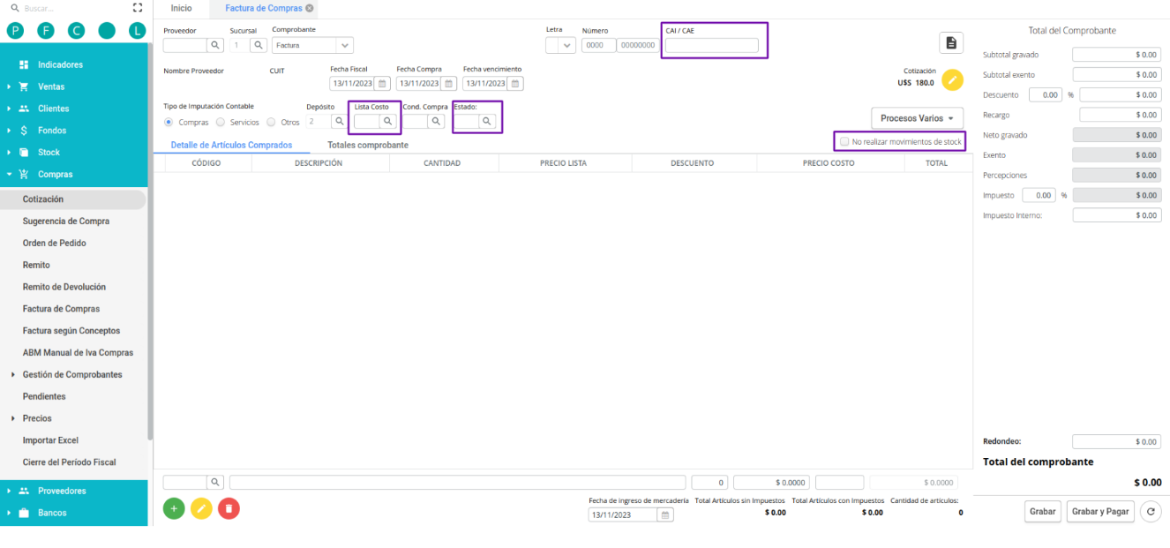Edit the Cotización with the yellow pencil
The height and width of the screenshot is (548, 1170).
point(952,80)
